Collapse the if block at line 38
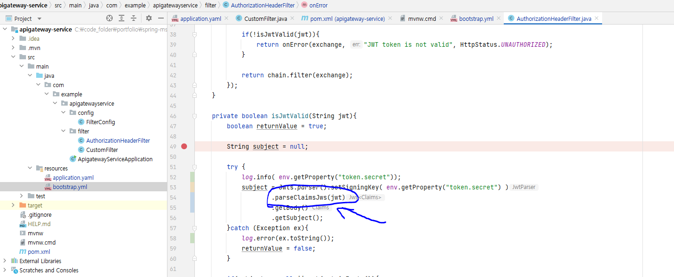This screenshot has width=674, height=277. point(195,35)
